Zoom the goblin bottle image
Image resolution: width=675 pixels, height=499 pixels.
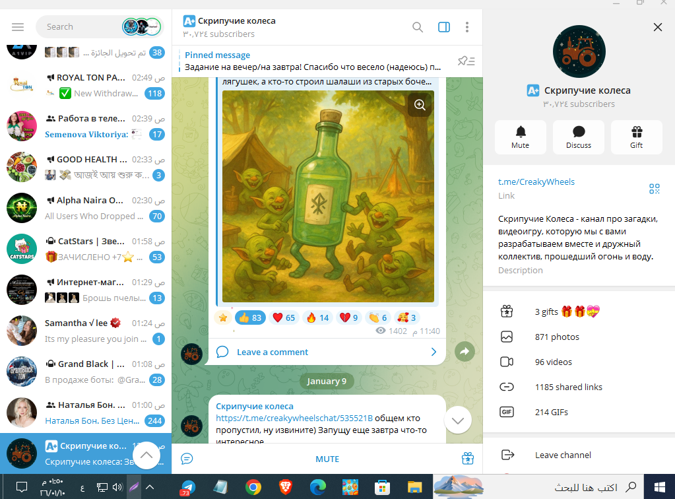(420, 105)
